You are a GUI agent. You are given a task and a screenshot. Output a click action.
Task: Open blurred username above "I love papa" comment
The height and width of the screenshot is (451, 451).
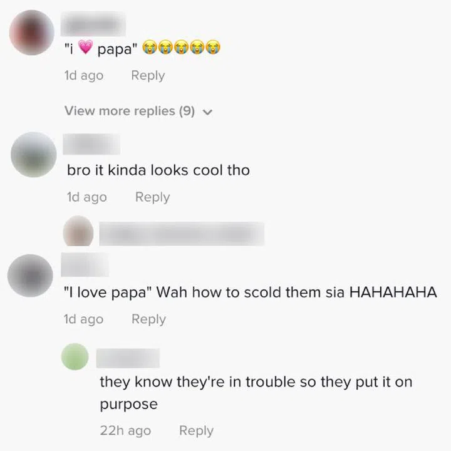[85, 264]
